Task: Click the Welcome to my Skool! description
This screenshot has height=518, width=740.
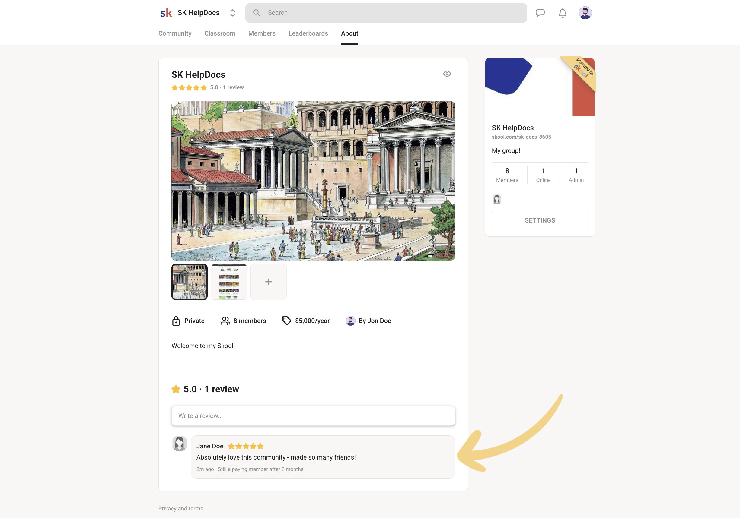Action: (x=203, y=346)
